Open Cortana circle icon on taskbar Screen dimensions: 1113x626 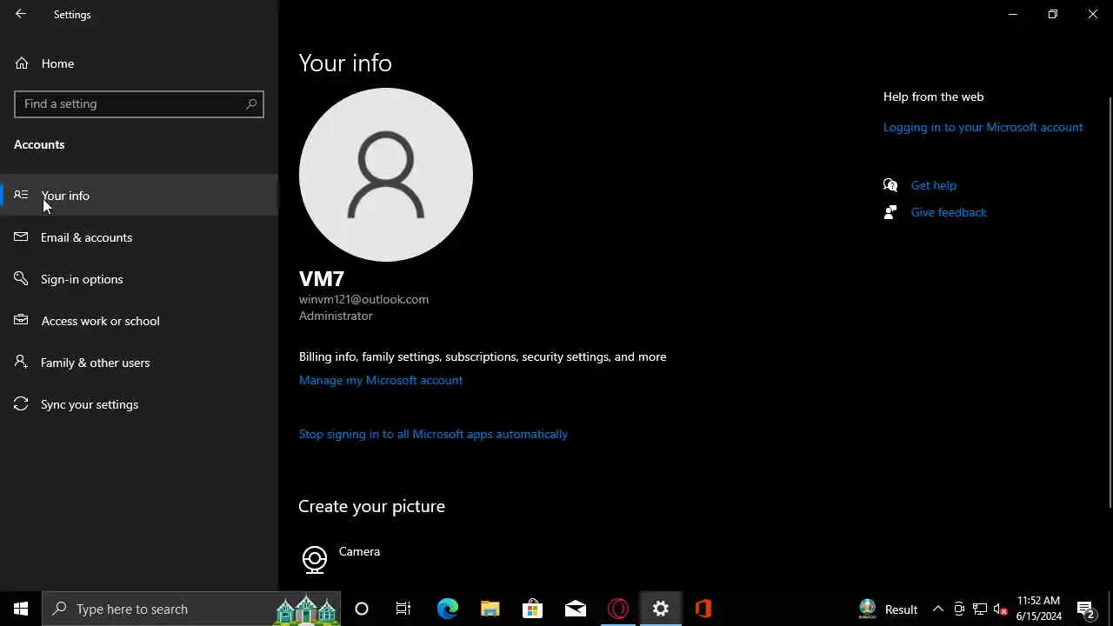click(x=362, y=609)
